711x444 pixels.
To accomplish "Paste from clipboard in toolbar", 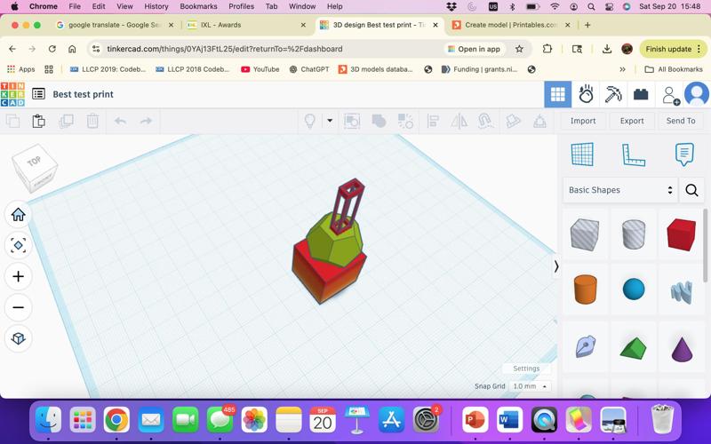I will (39, 121).
